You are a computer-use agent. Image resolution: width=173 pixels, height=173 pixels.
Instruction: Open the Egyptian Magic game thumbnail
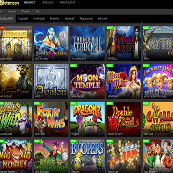tap(16, 44)
